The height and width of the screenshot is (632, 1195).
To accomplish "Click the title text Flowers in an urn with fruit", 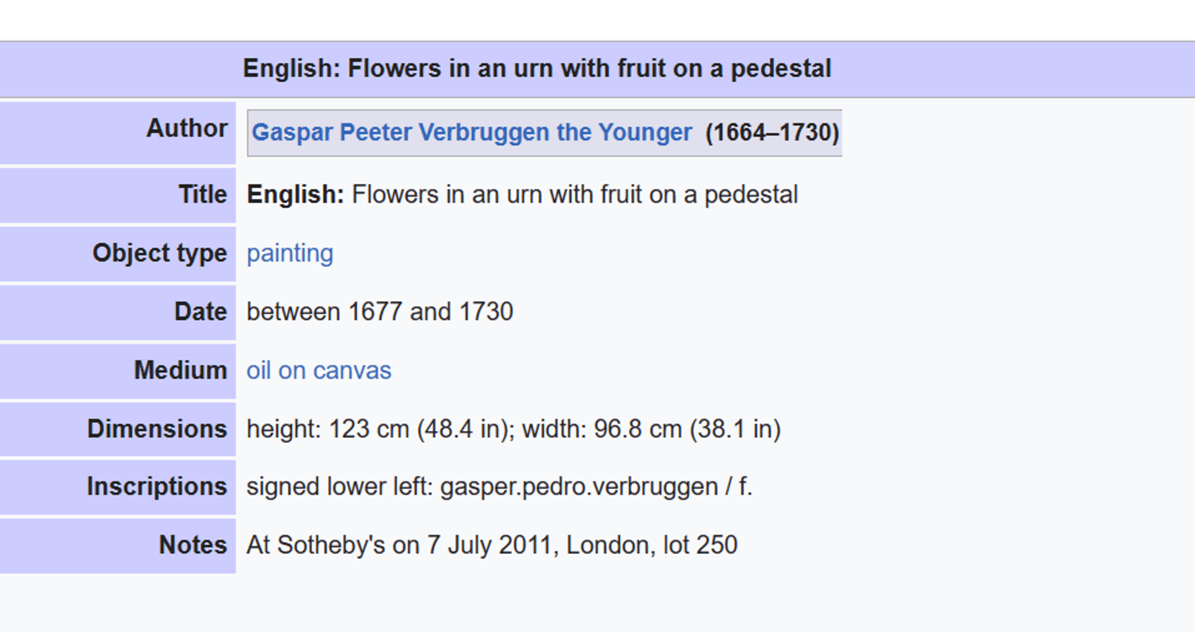I will pos(575,195).
